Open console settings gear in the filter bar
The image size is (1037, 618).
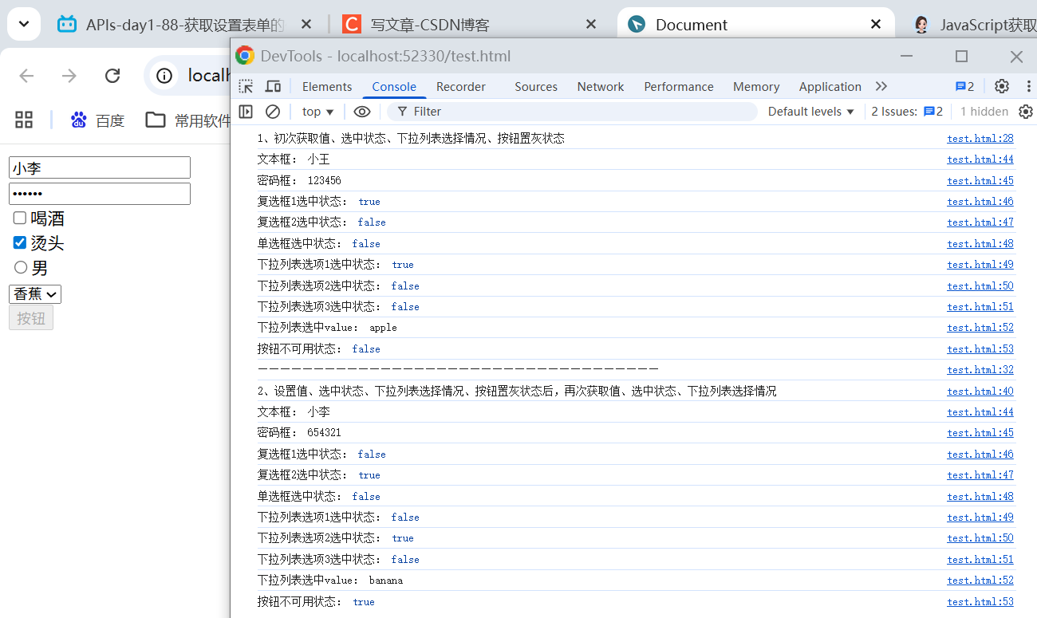tap(1026, 112)
